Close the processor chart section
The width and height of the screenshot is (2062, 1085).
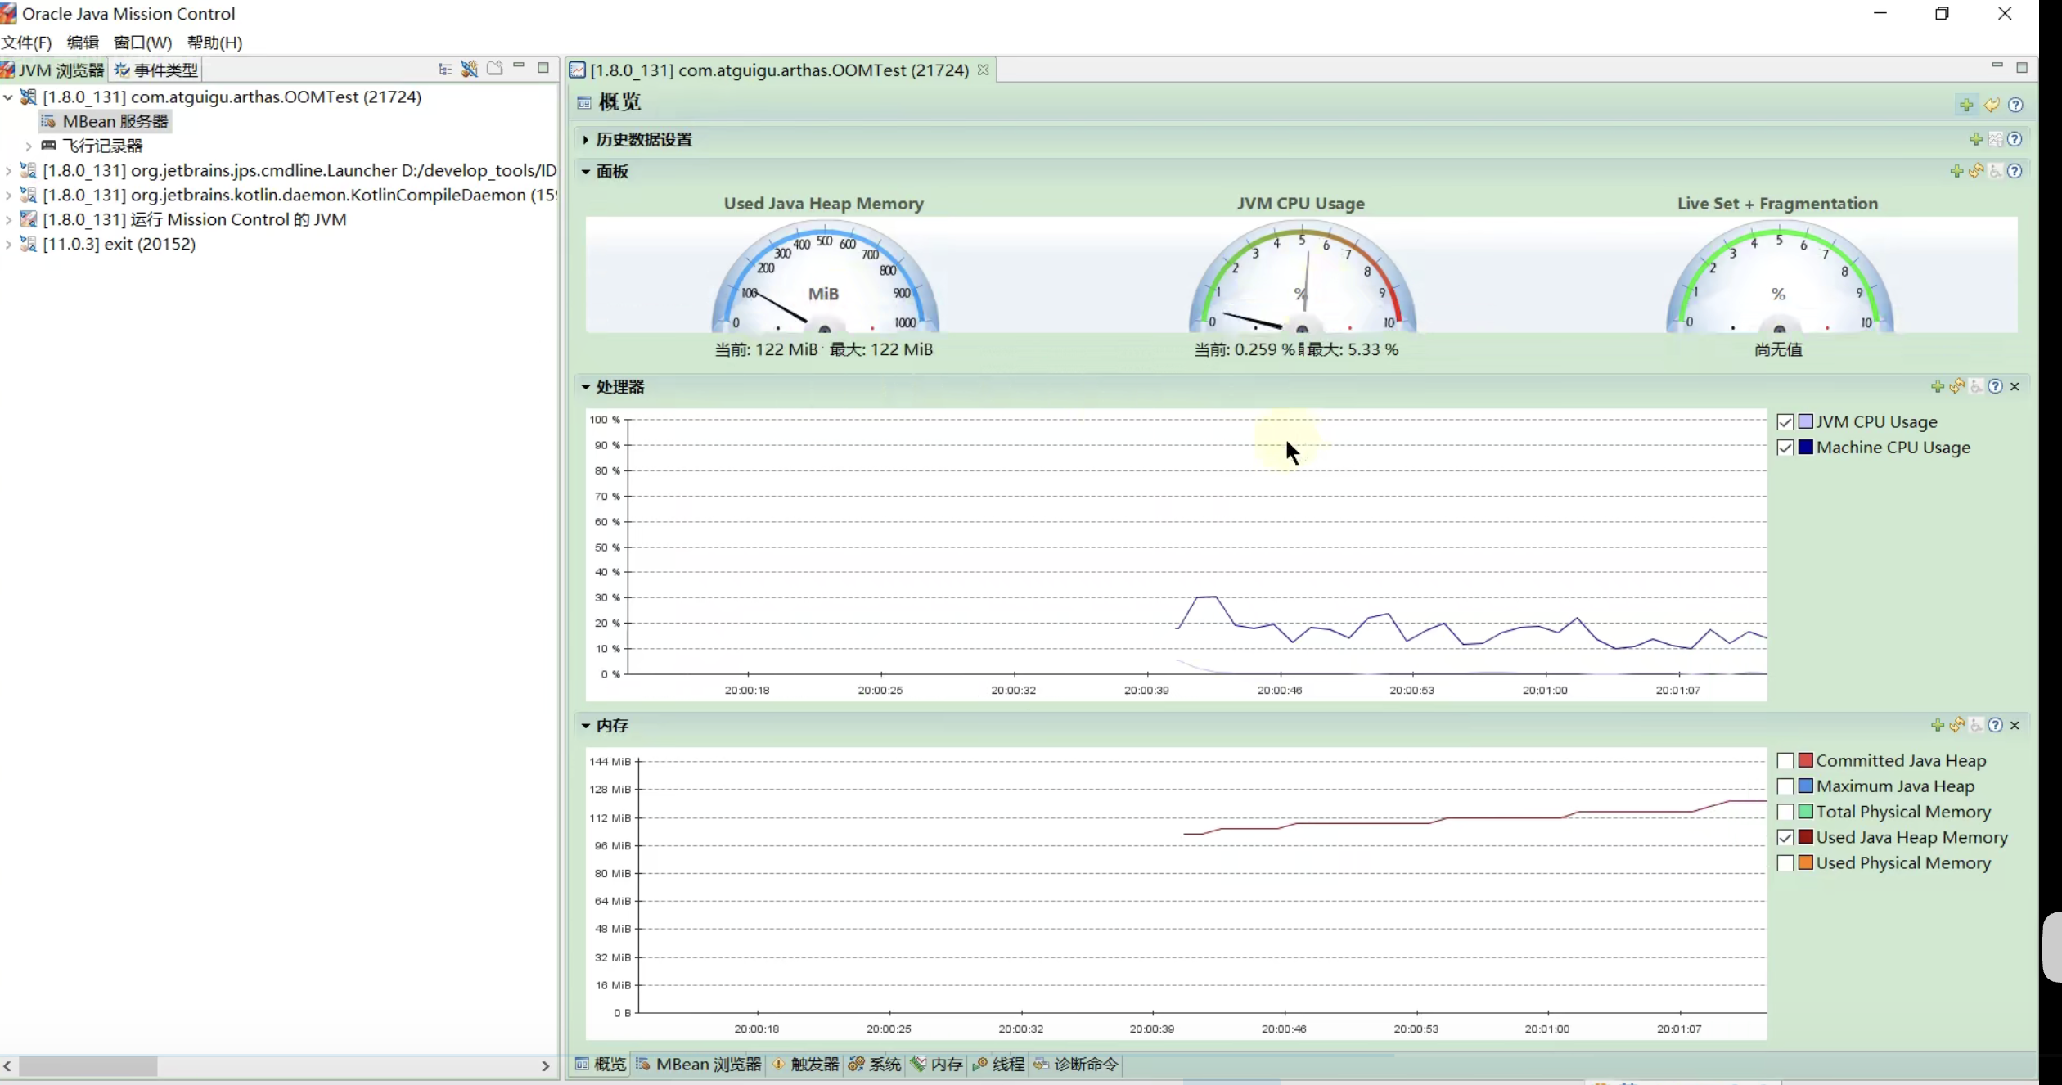2015,386
